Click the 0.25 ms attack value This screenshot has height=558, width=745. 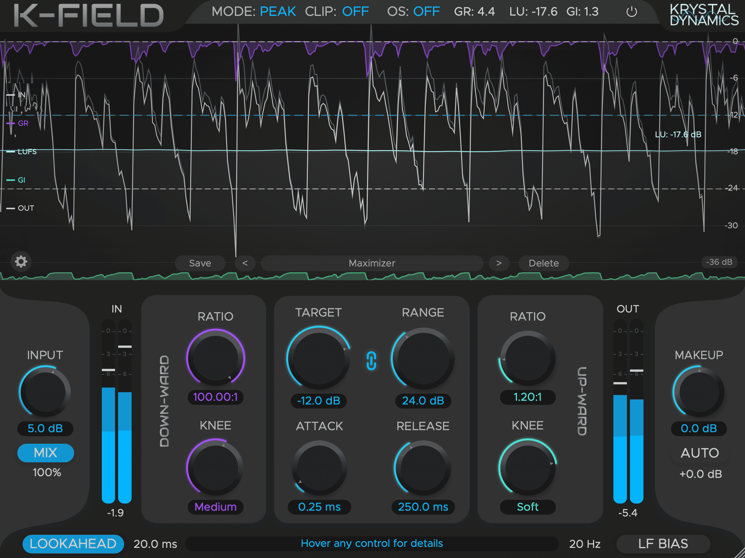(x=319, y=507)
